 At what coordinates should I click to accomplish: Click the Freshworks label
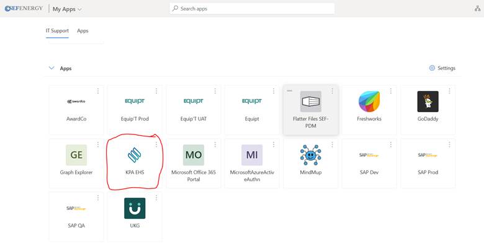369,119
